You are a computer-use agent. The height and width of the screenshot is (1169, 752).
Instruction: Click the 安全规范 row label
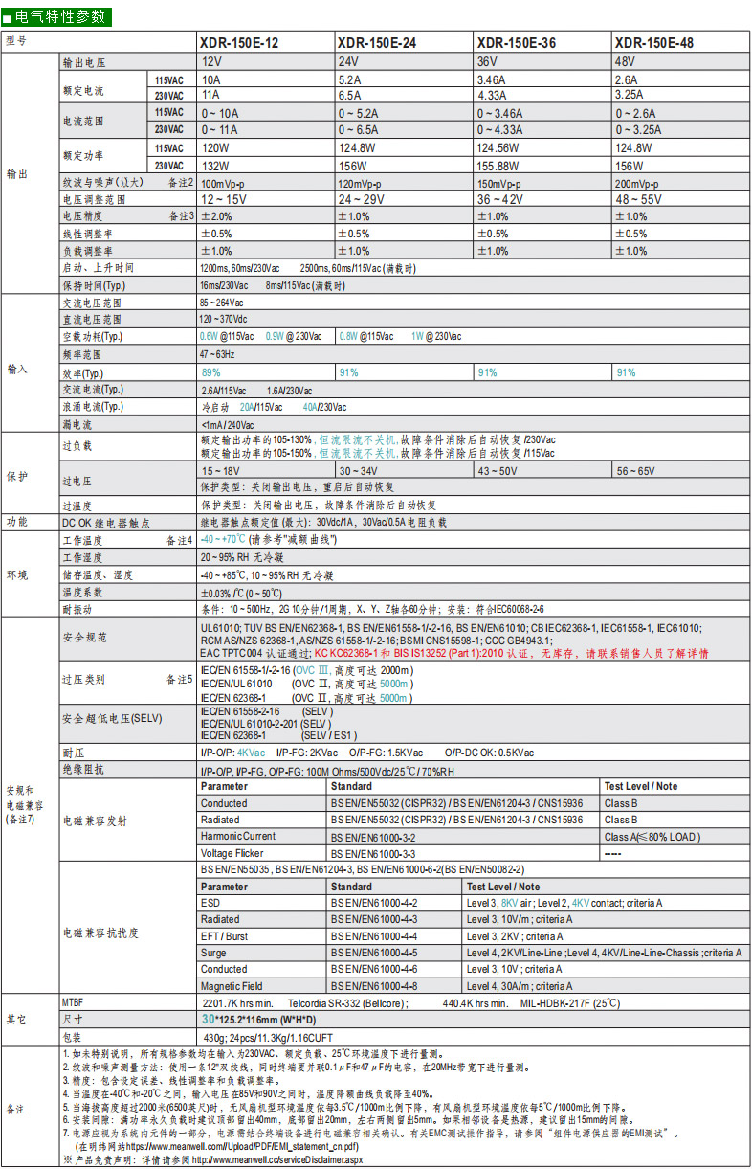coord(84,638)
